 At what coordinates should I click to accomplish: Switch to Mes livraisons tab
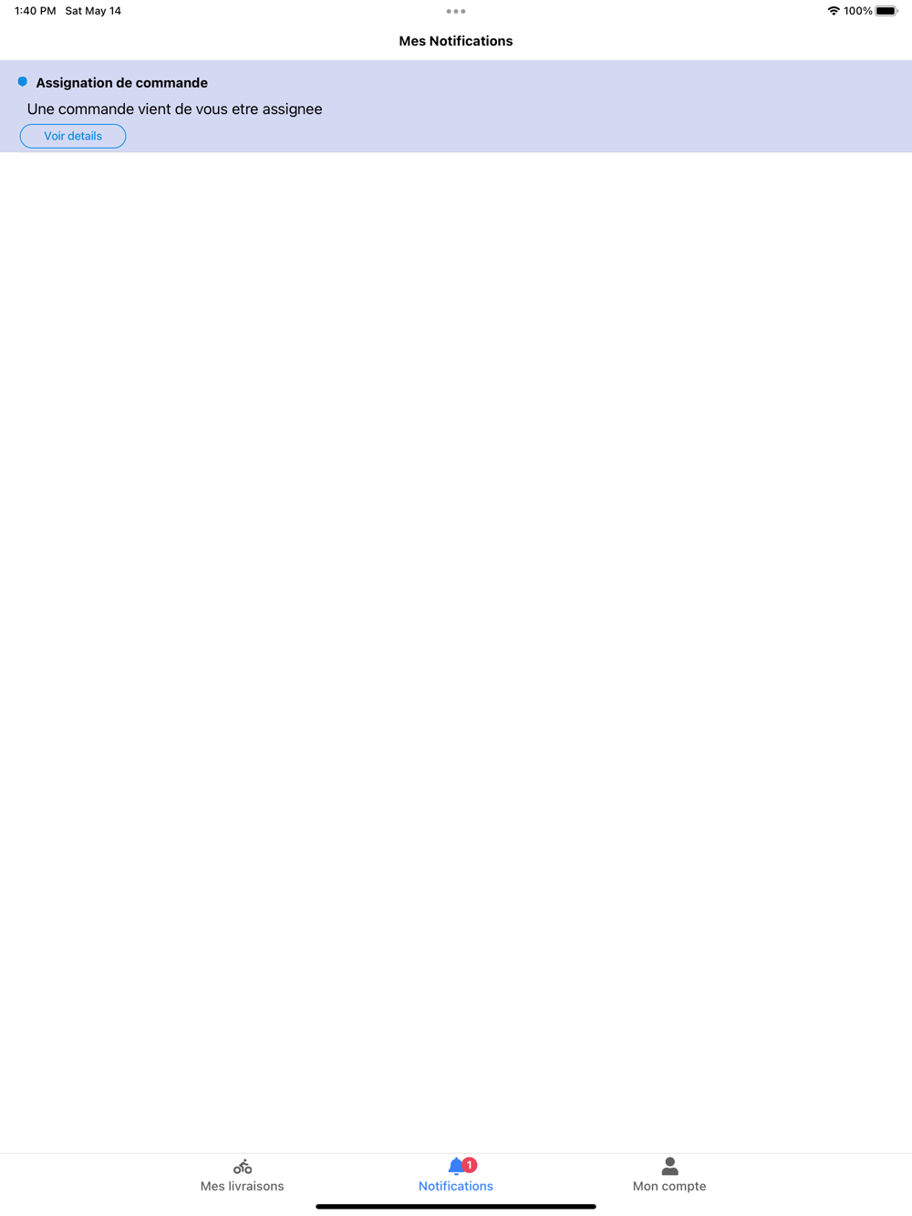tap(243, 1176)
